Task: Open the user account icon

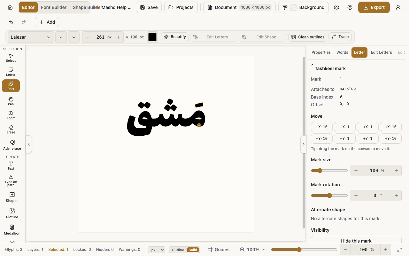Action: pyautogui.click(x=398, y=7)
